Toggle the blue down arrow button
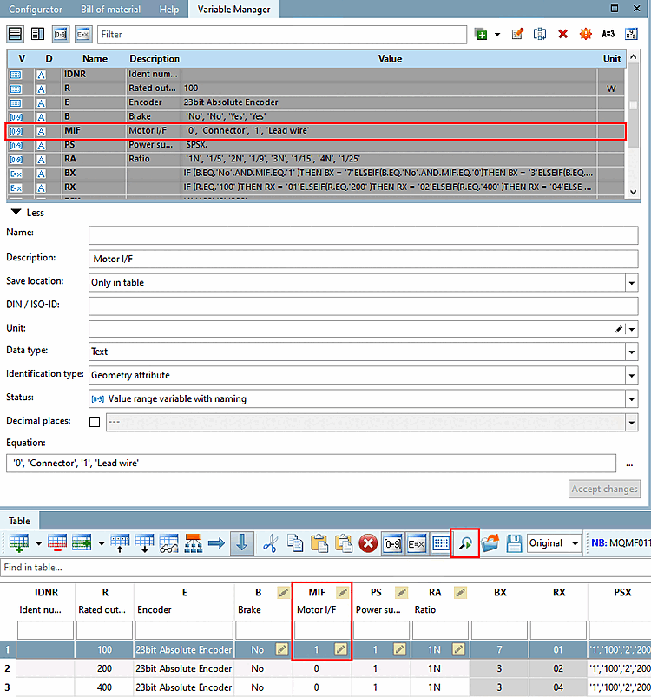The image size is (651, 697). point(242,543)
